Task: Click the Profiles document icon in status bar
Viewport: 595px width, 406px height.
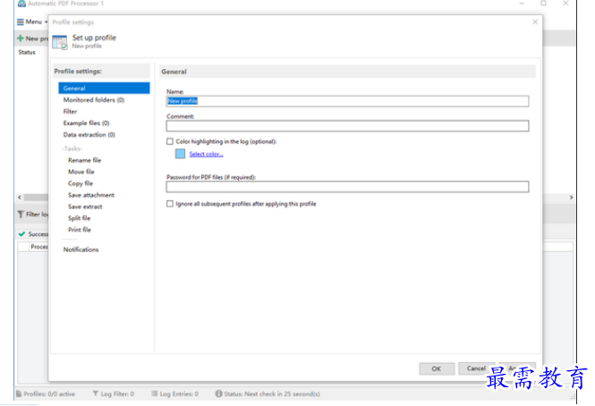Action: pyautogui.click(x=19, y=393)
